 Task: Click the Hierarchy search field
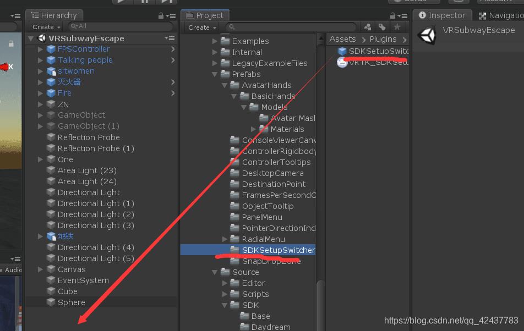coord(121,26)
